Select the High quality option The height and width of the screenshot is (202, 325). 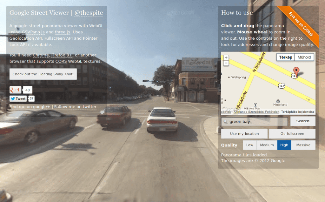coord(284,145)
